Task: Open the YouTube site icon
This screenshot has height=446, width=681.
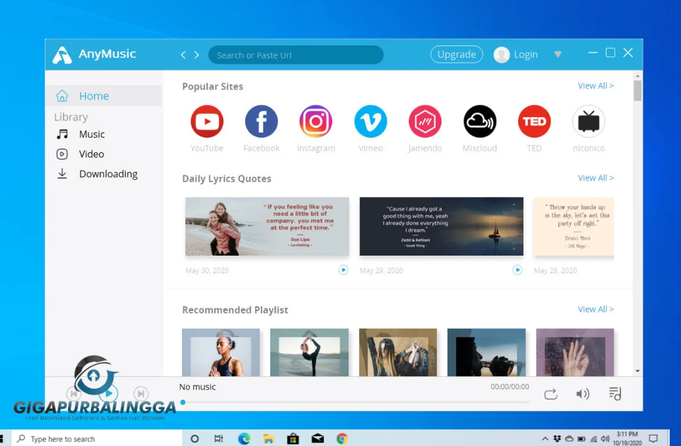Action: pos(207,121)
